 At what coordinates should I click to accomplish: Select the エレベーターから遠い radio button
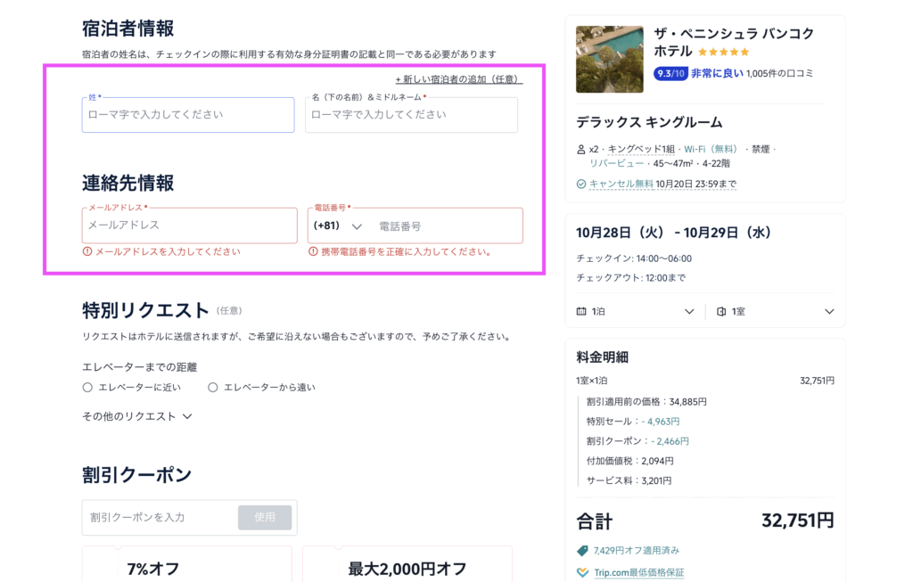click(x=213, y=388)
